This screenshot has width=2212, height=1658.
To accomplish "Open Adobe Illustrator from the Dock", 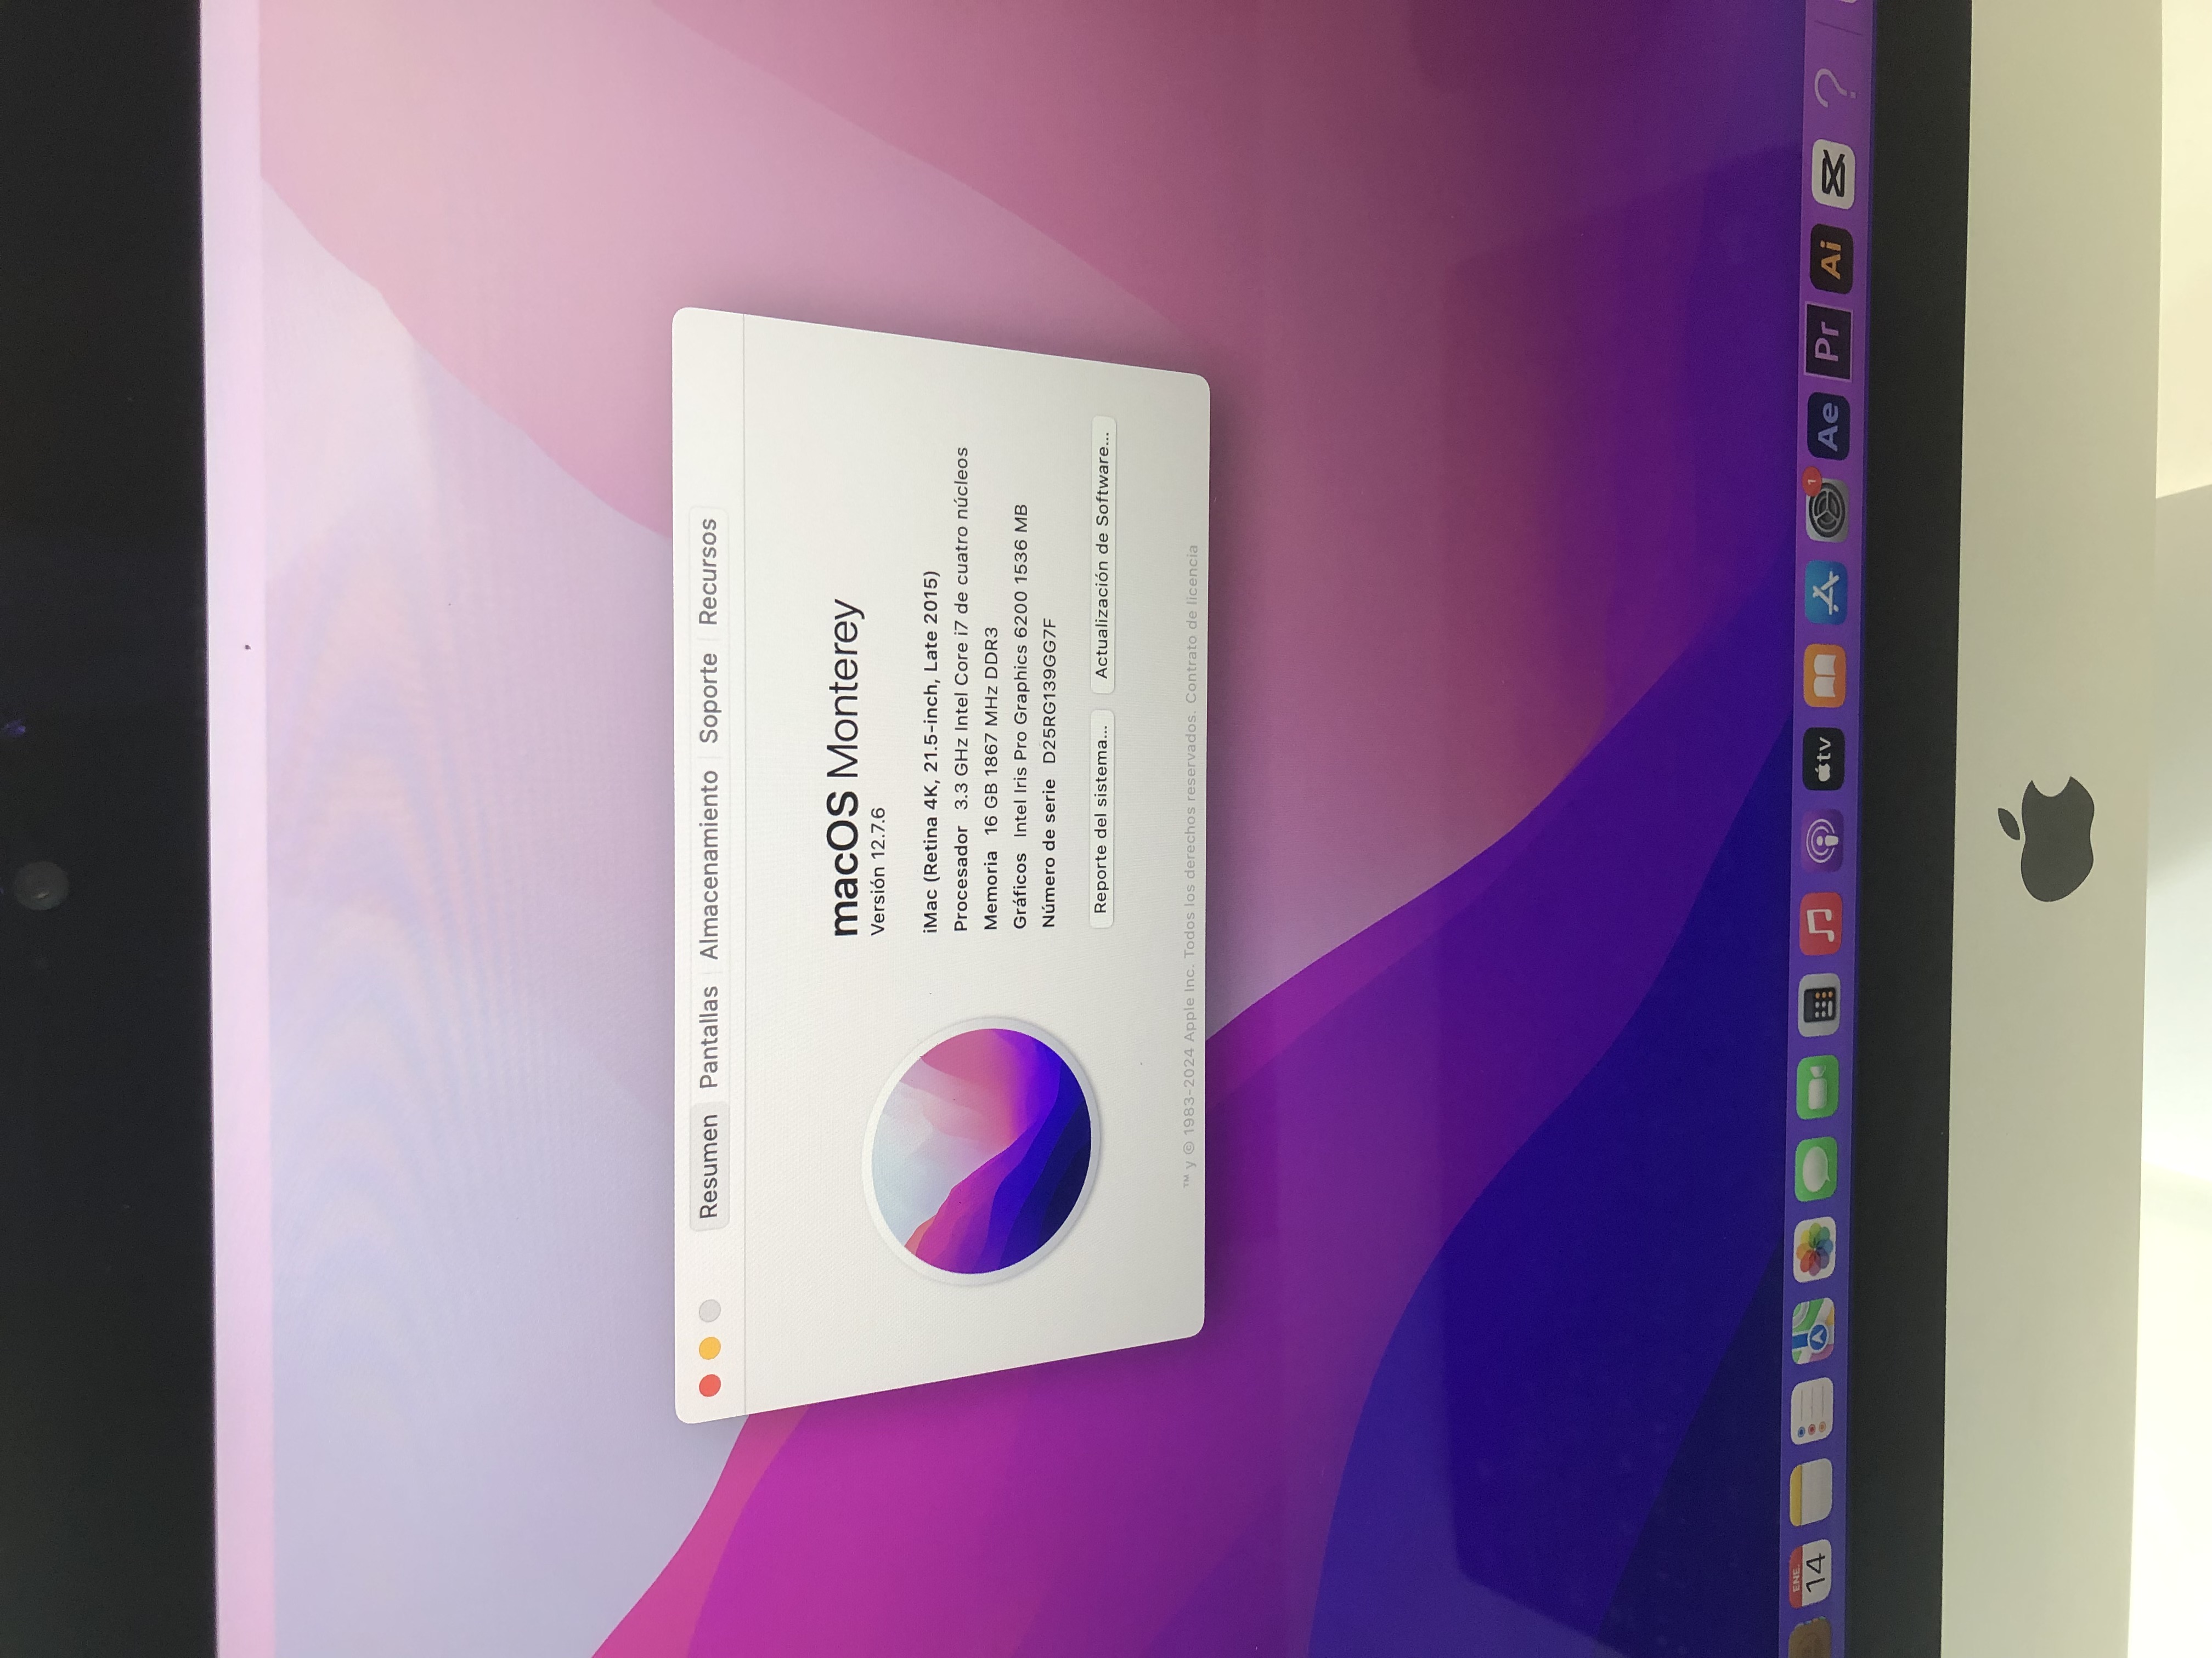I will (x=1831, y=260).
